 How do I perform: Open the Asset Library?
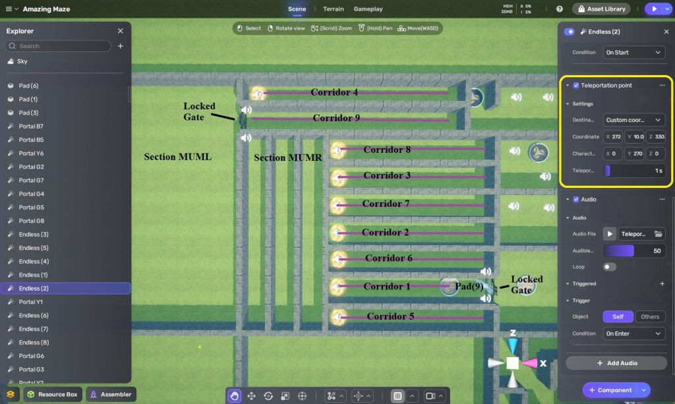point(602,9)
